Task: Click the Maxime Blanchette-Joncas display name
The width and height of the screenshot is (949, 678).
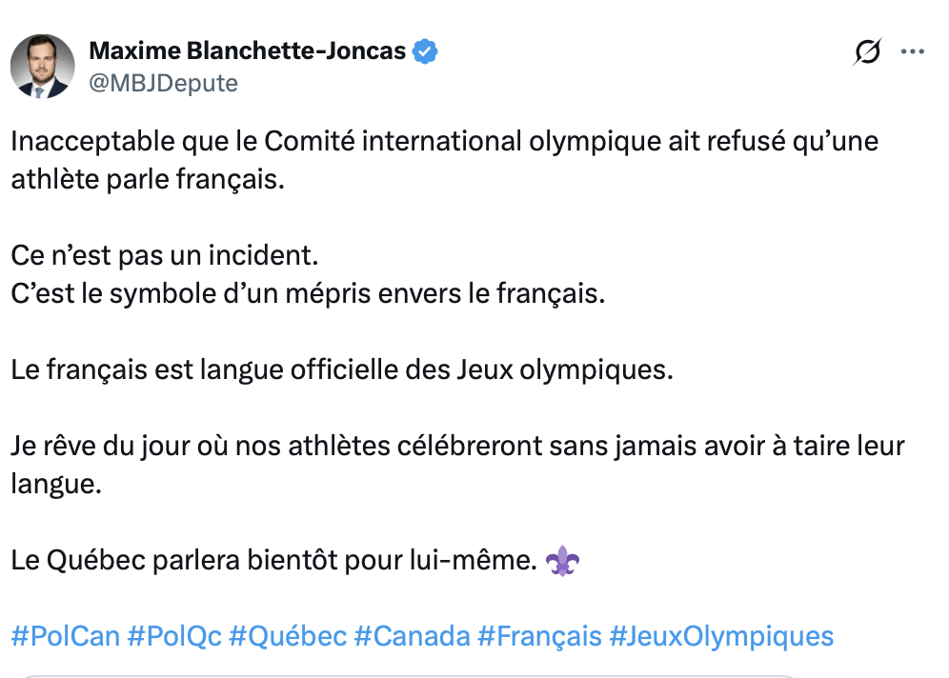Action: tap(247, 50)
